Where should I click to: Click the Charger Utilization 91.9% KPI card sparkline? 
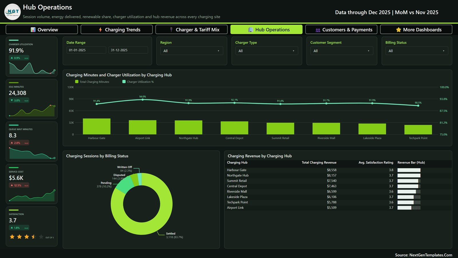[x=32, y=68]
